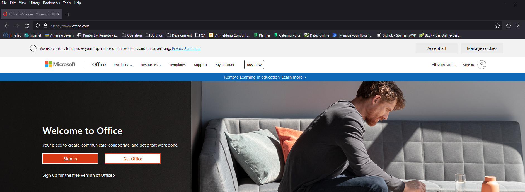525x192 pixels.
Task: Open the Privacy Statement link
Action: tap(186, 49)
